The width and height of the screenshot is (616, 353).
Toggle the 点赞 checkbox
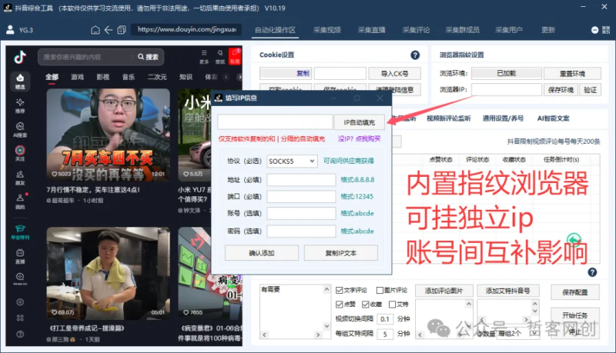(340, 305)
